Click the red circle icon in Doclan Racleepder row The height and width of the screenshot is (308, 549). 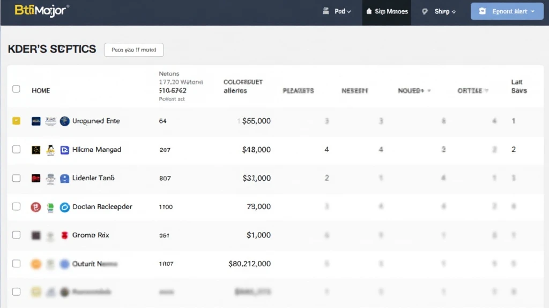pos(36,207)
